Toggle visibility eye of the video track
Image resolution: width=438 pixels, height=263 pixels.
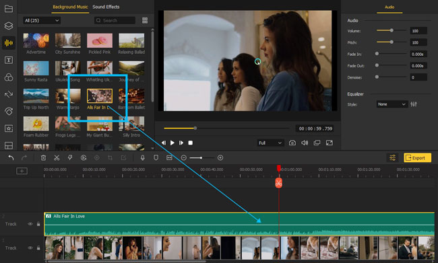coord(30,248)
